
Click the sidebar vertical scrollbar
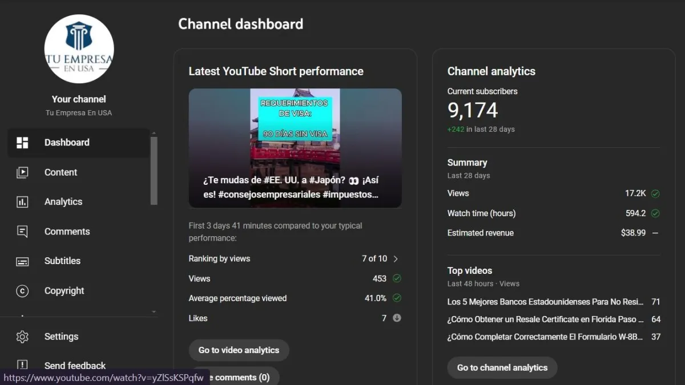154,171
